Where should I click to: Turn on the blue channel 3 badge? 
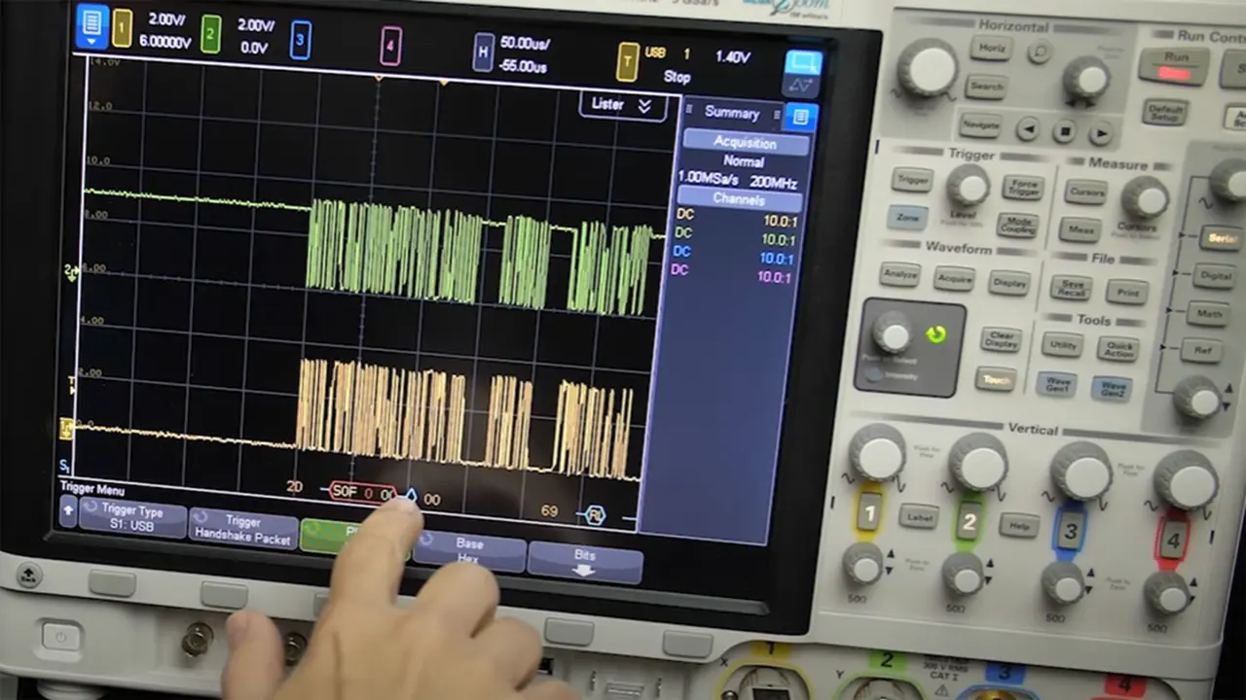(x=300, y=40)
